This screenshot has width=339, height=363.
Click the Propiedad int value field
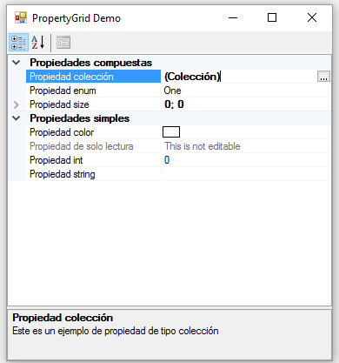(x=246, y=160)
